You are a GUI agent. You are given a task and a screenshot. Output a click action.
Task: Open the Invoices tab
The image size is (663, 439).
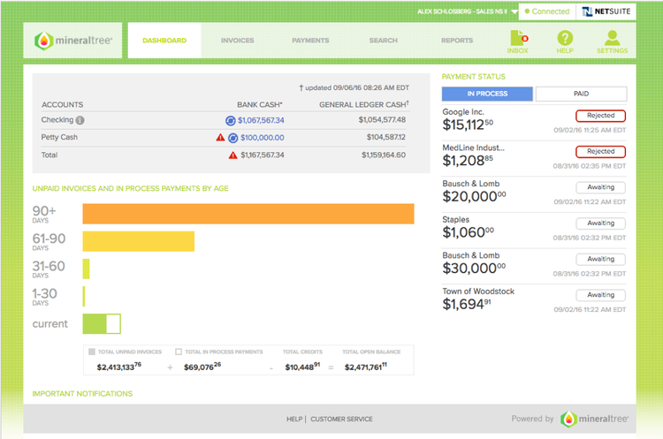coord(237,41)
